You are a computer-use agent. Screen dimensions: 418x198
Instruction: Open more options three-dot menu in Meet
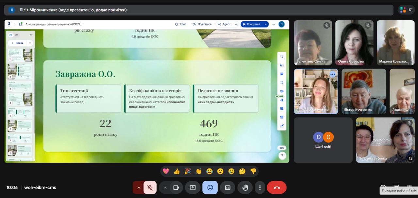[x=260, y=188]
